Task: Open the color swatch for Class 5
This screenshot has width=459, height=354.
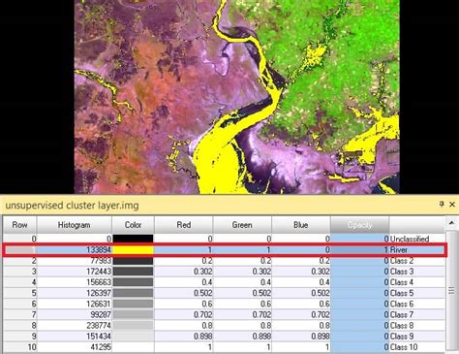Action: click(133, 293)
